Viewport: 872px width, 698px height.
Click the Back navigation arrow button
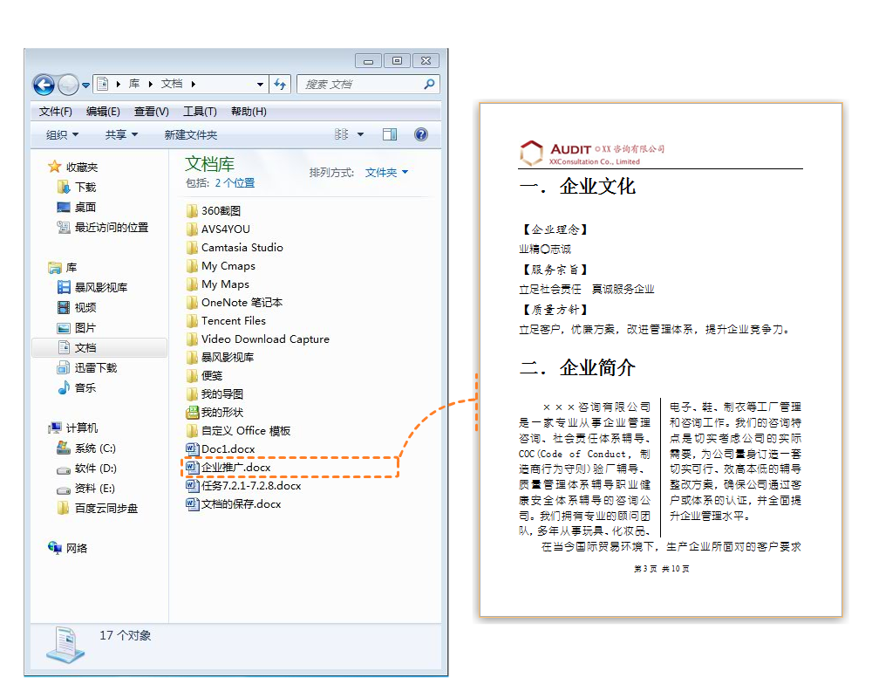click(x=44, y=86)
